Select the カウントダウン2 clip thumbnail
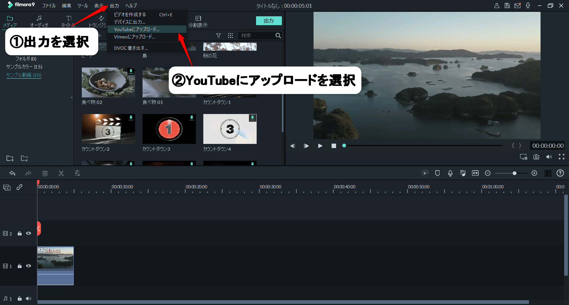 [x=108, y=129]
